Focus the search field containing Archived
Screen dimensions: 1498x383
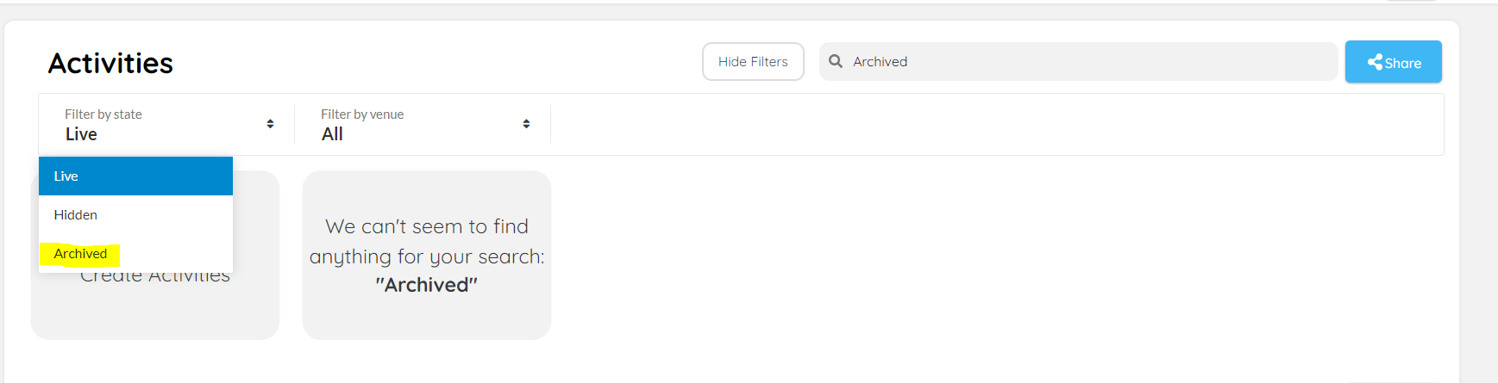coord(1078,62)
